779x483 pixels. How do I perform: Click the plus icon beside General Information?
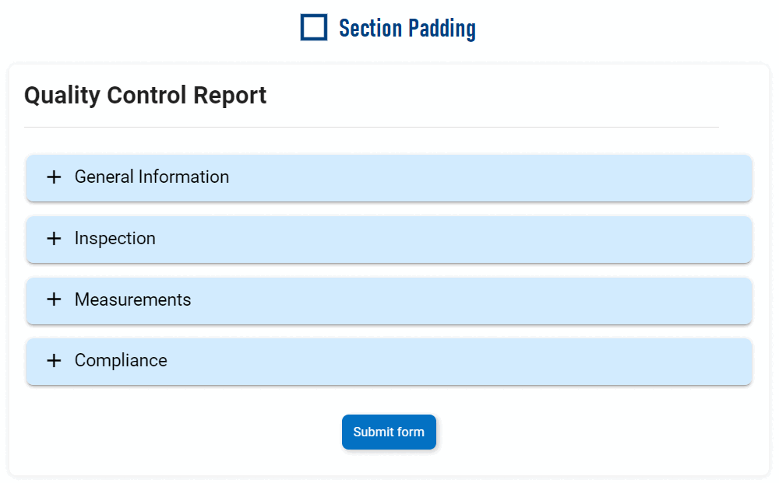pyautogui.click(x=54, y=177)
